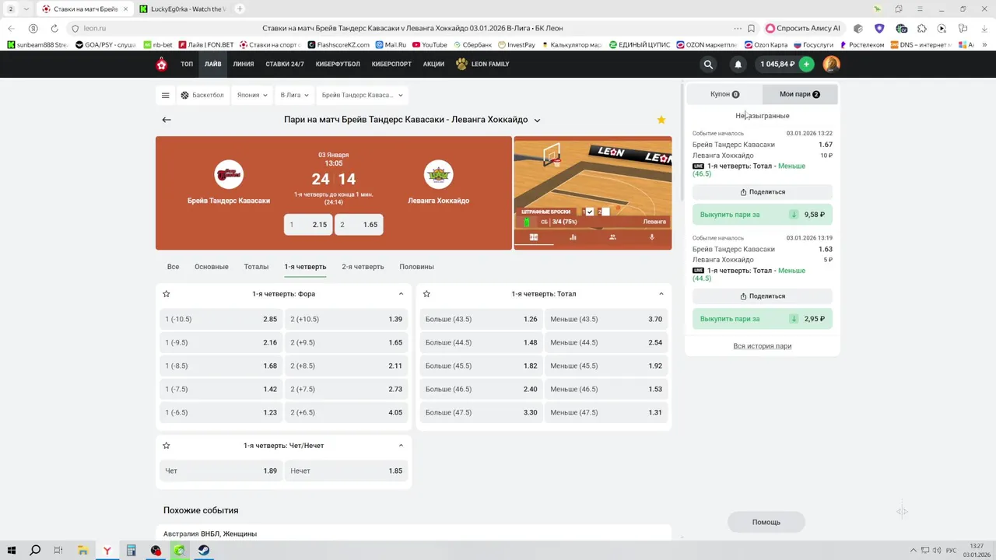
Task: Select handicap 1 (-8.5) odds 1.68
Action: tap(221, 366)
